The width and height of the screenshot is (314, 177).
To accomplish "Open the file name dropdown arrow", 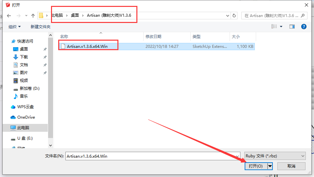I will point(237,156).
